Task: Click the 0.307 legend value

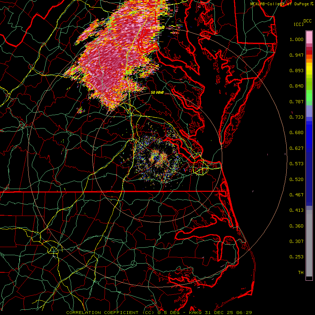Action: 296,241
